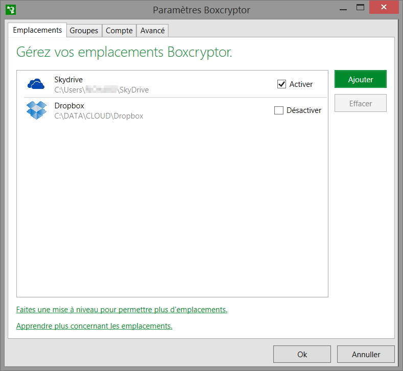The image size is (403, 371).
Task: Uncheck the Activer checkbox for Skydrive
Action: [x=281, y=84]
